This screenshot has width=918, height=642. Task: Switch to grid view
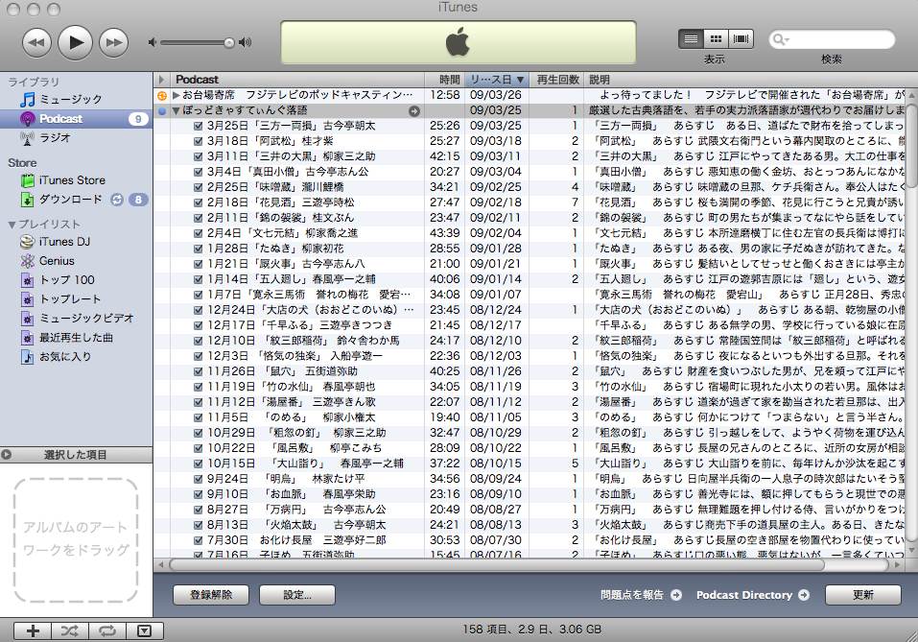click(716, 39)
